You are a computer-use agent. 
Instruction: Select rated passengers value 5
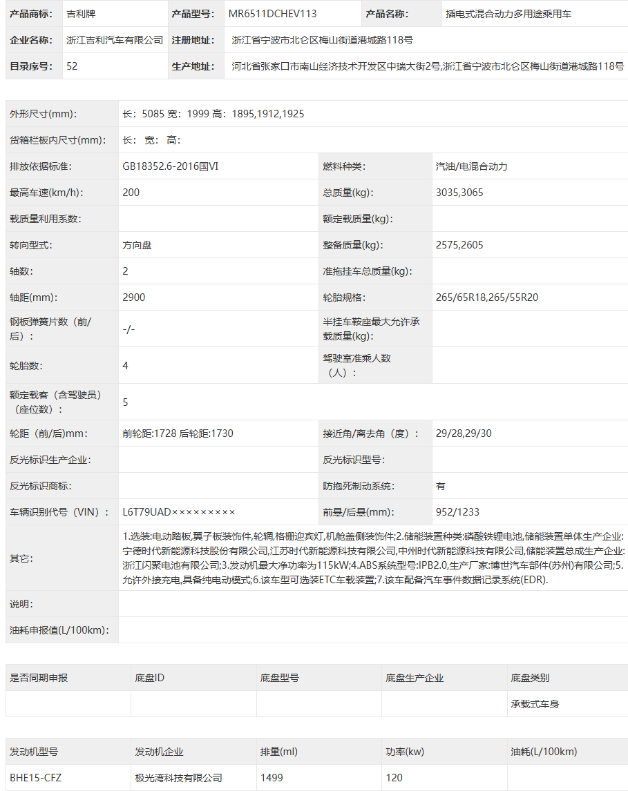125,402
